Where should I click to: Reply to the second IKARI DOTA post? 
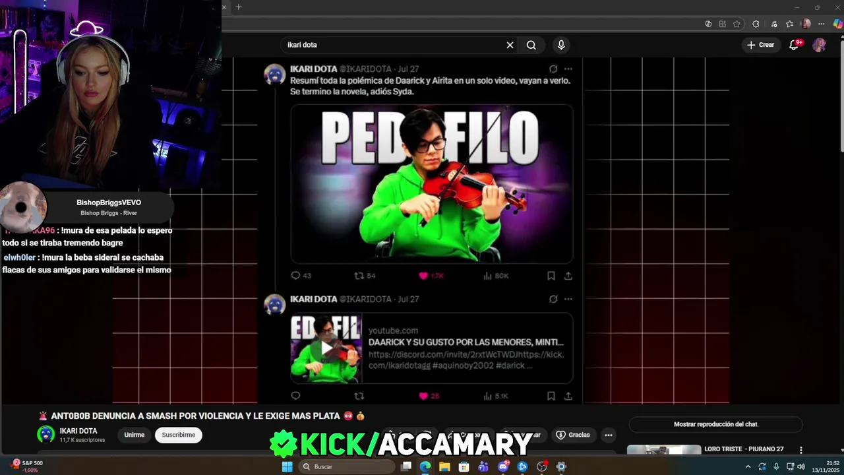(x=295, y=396)
